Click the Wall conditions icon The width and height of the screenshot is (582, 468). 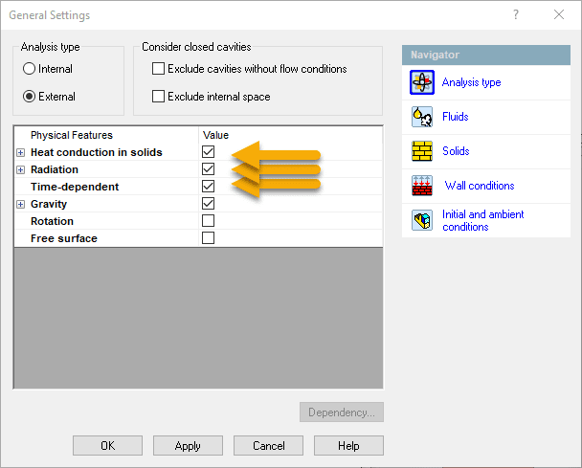pos(421,186)
